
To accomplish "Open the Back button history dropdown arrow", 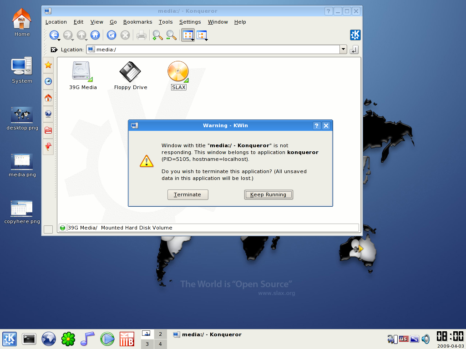I will pyautogui.click(x=60, y=40).
